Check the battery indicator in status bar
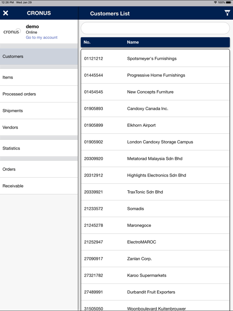Screen dimensions: 233x311 pyautogui.click(x=228, y=2)
